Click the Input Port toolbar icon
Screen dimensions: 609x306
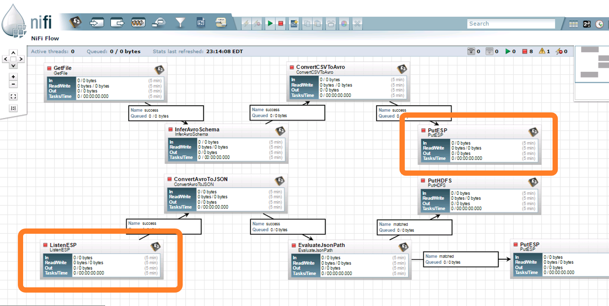(96, 23)
